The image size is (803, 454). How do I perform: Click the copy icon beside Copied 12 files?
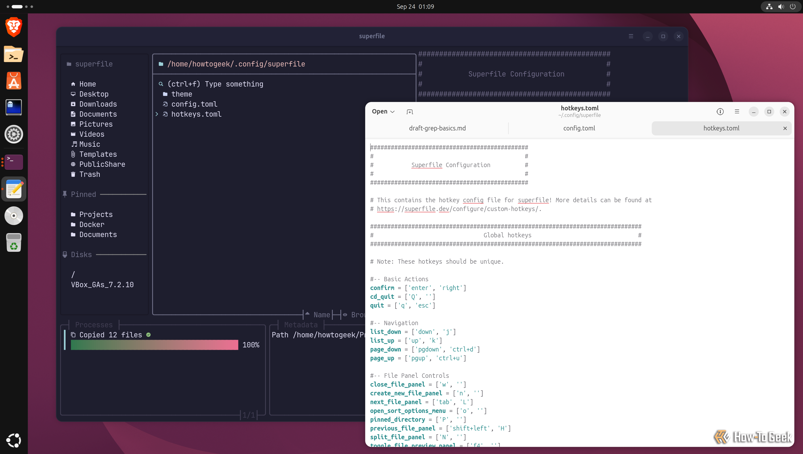73,335
